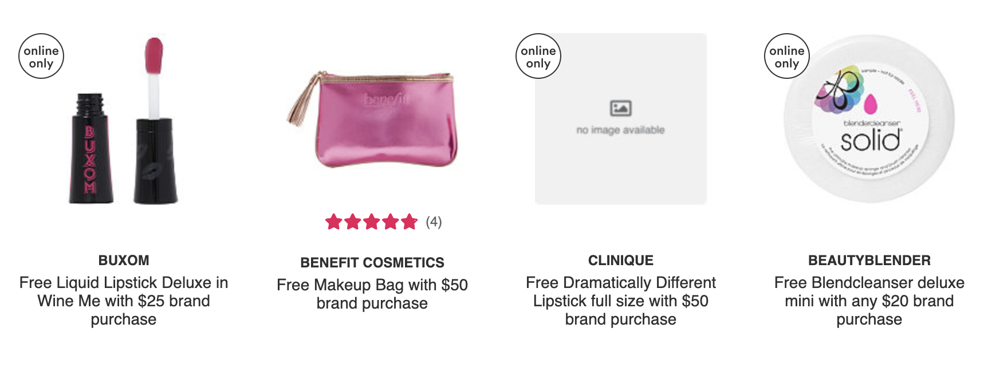Click the first rating star under Benefit bag
This screenshot has width=984, height=368.
[x=334, y=222]
